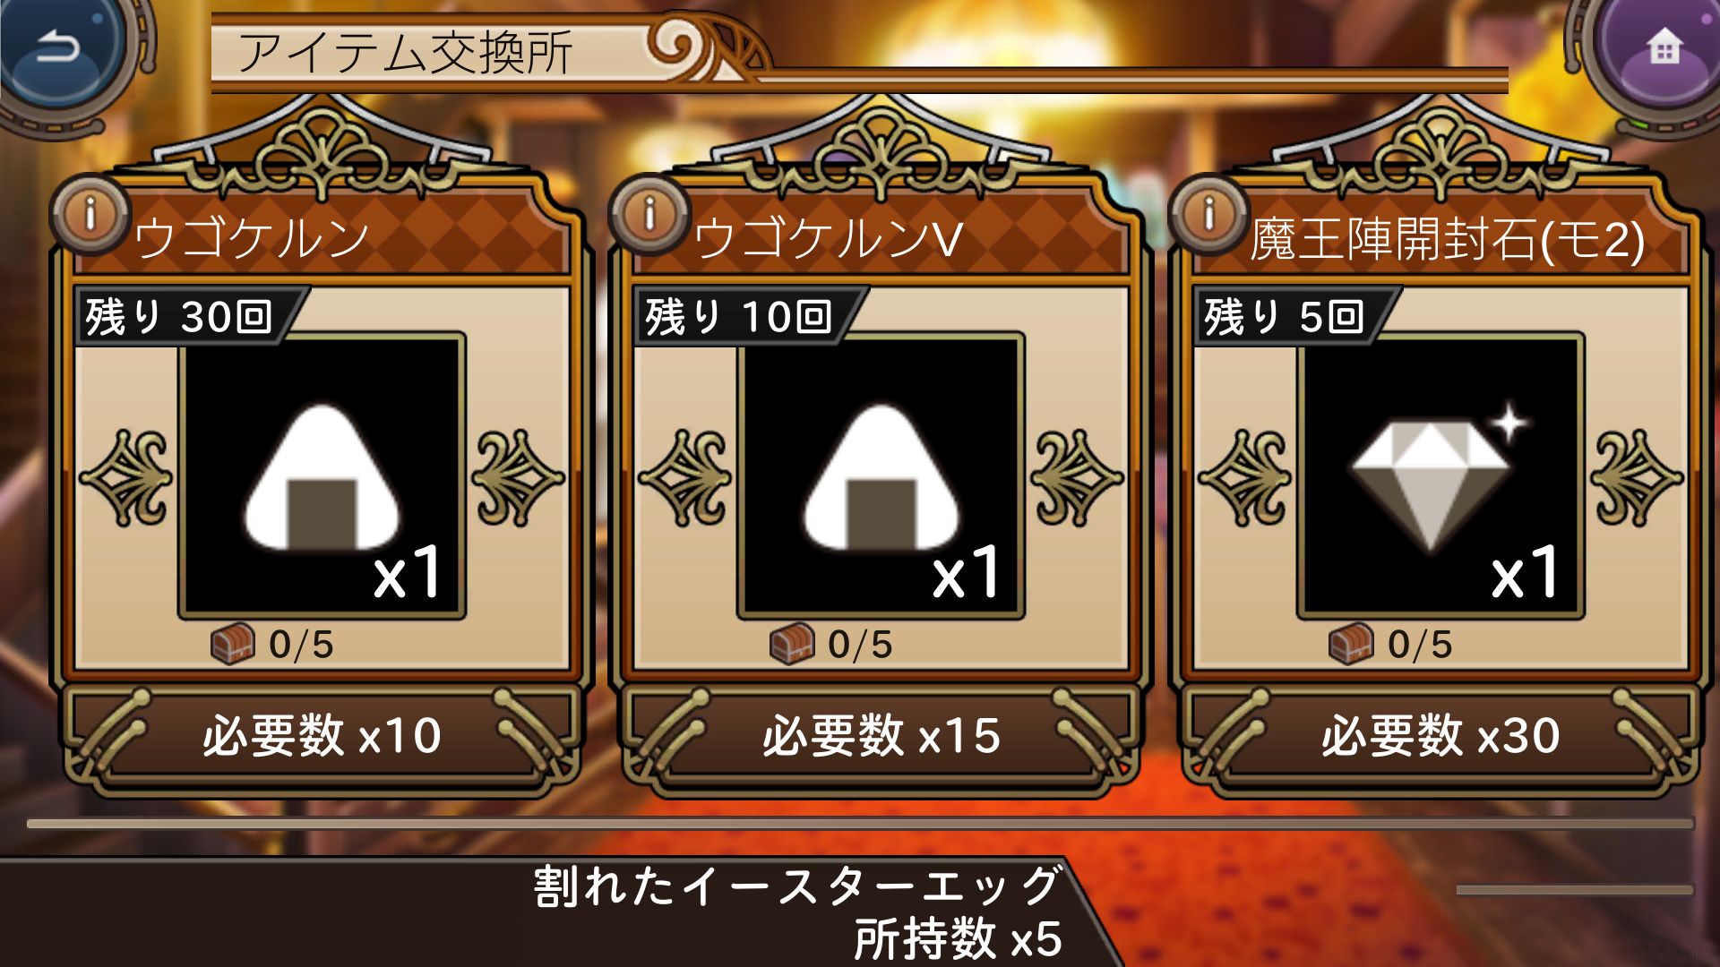
Task: Exchange ウゴケルン for 必要数 x10
Action: (x=322, y=736)
